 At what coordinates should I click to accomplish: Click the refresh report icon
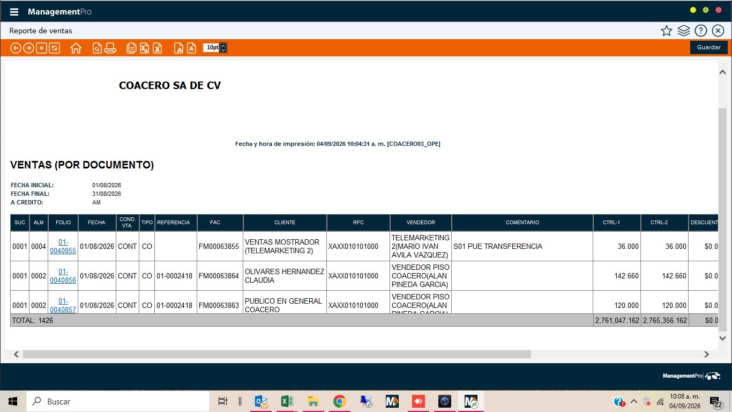[x=55, y=48]
